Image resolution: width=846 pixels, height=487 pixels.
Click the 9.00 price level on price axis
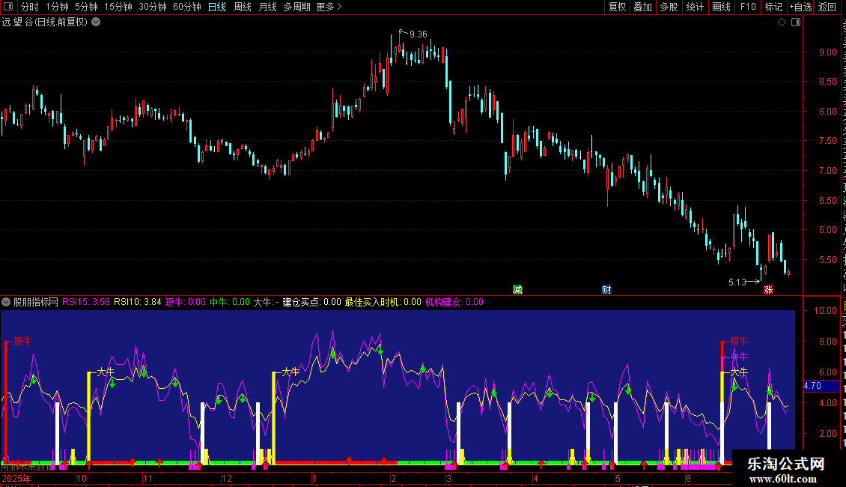point(827,52)
